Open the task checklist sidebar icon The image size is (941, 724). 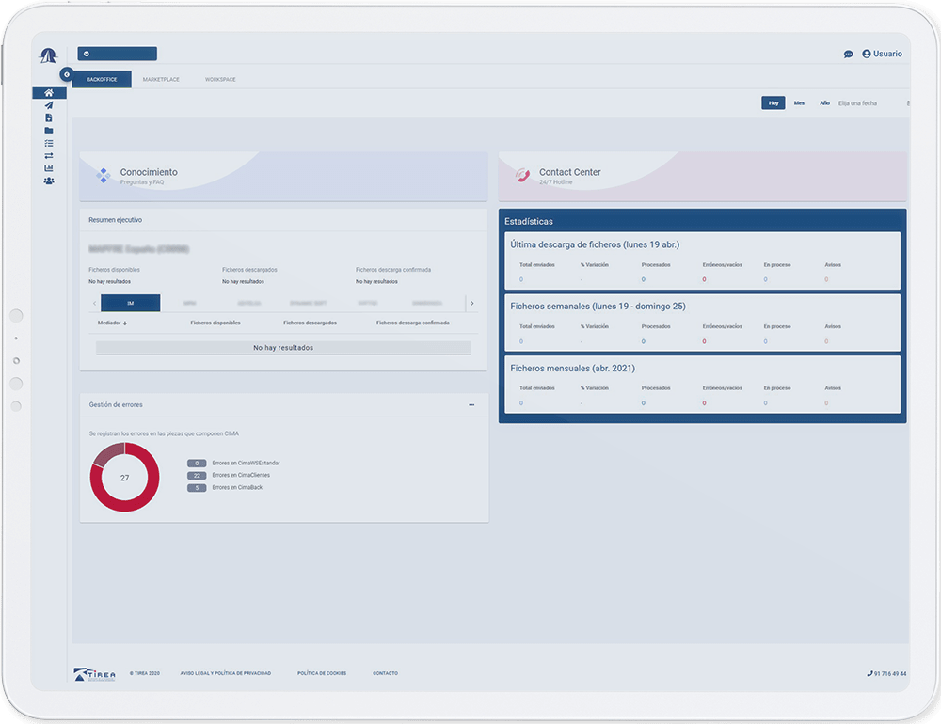pos(49,143)
